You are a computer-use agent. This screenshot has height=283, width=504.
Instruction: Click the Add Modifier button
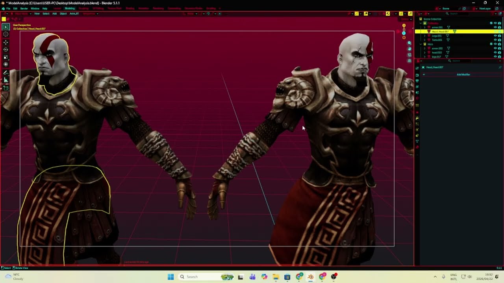tap(463, 74)
